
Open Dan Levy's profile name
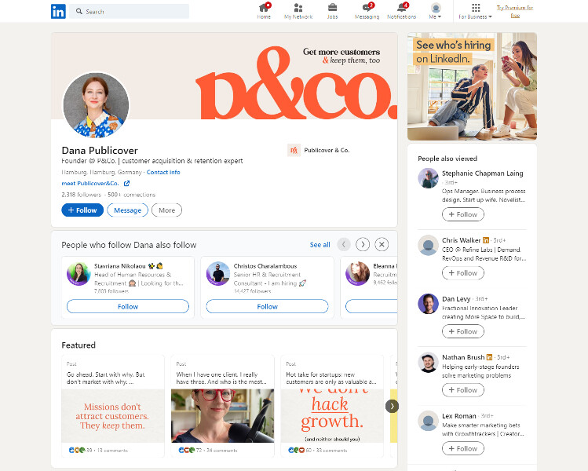456,299
